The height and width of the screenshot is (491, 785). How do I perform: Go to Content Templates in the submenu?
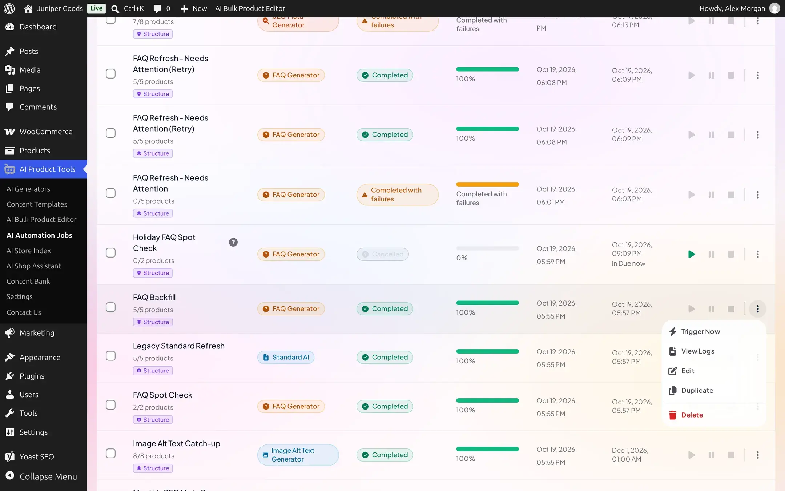[x=37, y=204]
